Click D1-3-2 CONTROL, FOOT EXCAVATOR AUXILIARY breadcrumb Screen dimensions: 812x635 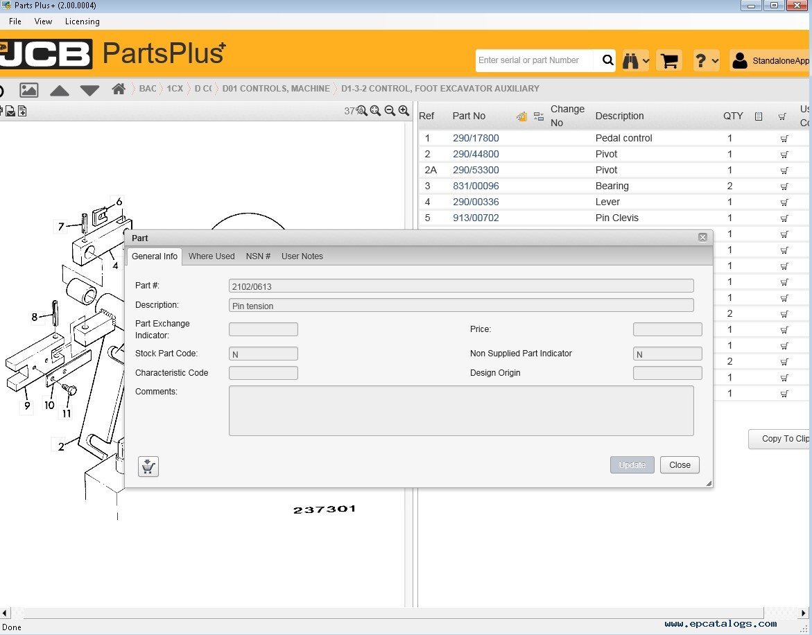[440, 89]
